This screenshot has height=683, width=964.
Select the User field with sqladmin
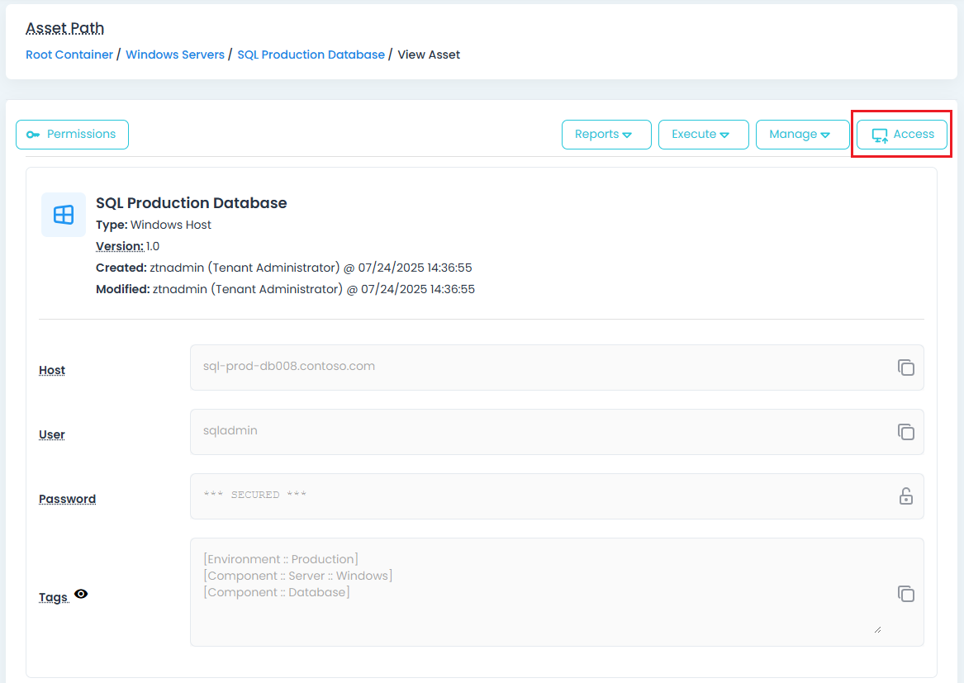click(537, 431)
